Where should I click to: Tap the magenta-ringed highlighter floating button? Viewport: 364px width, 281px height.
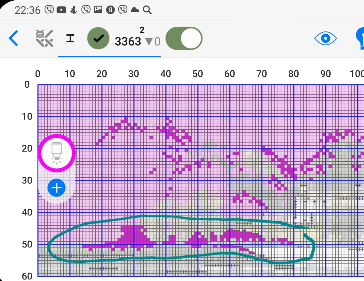click(x=57, y=153)
